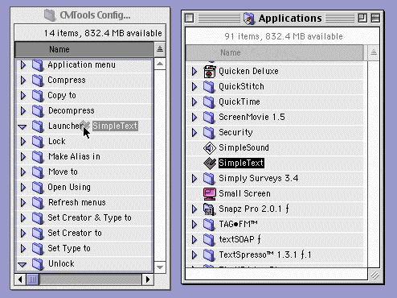The image size is (397, 298).
Task: Click the Snapz Pro 2.0.1 folder icon
Action: coord(209,209)
